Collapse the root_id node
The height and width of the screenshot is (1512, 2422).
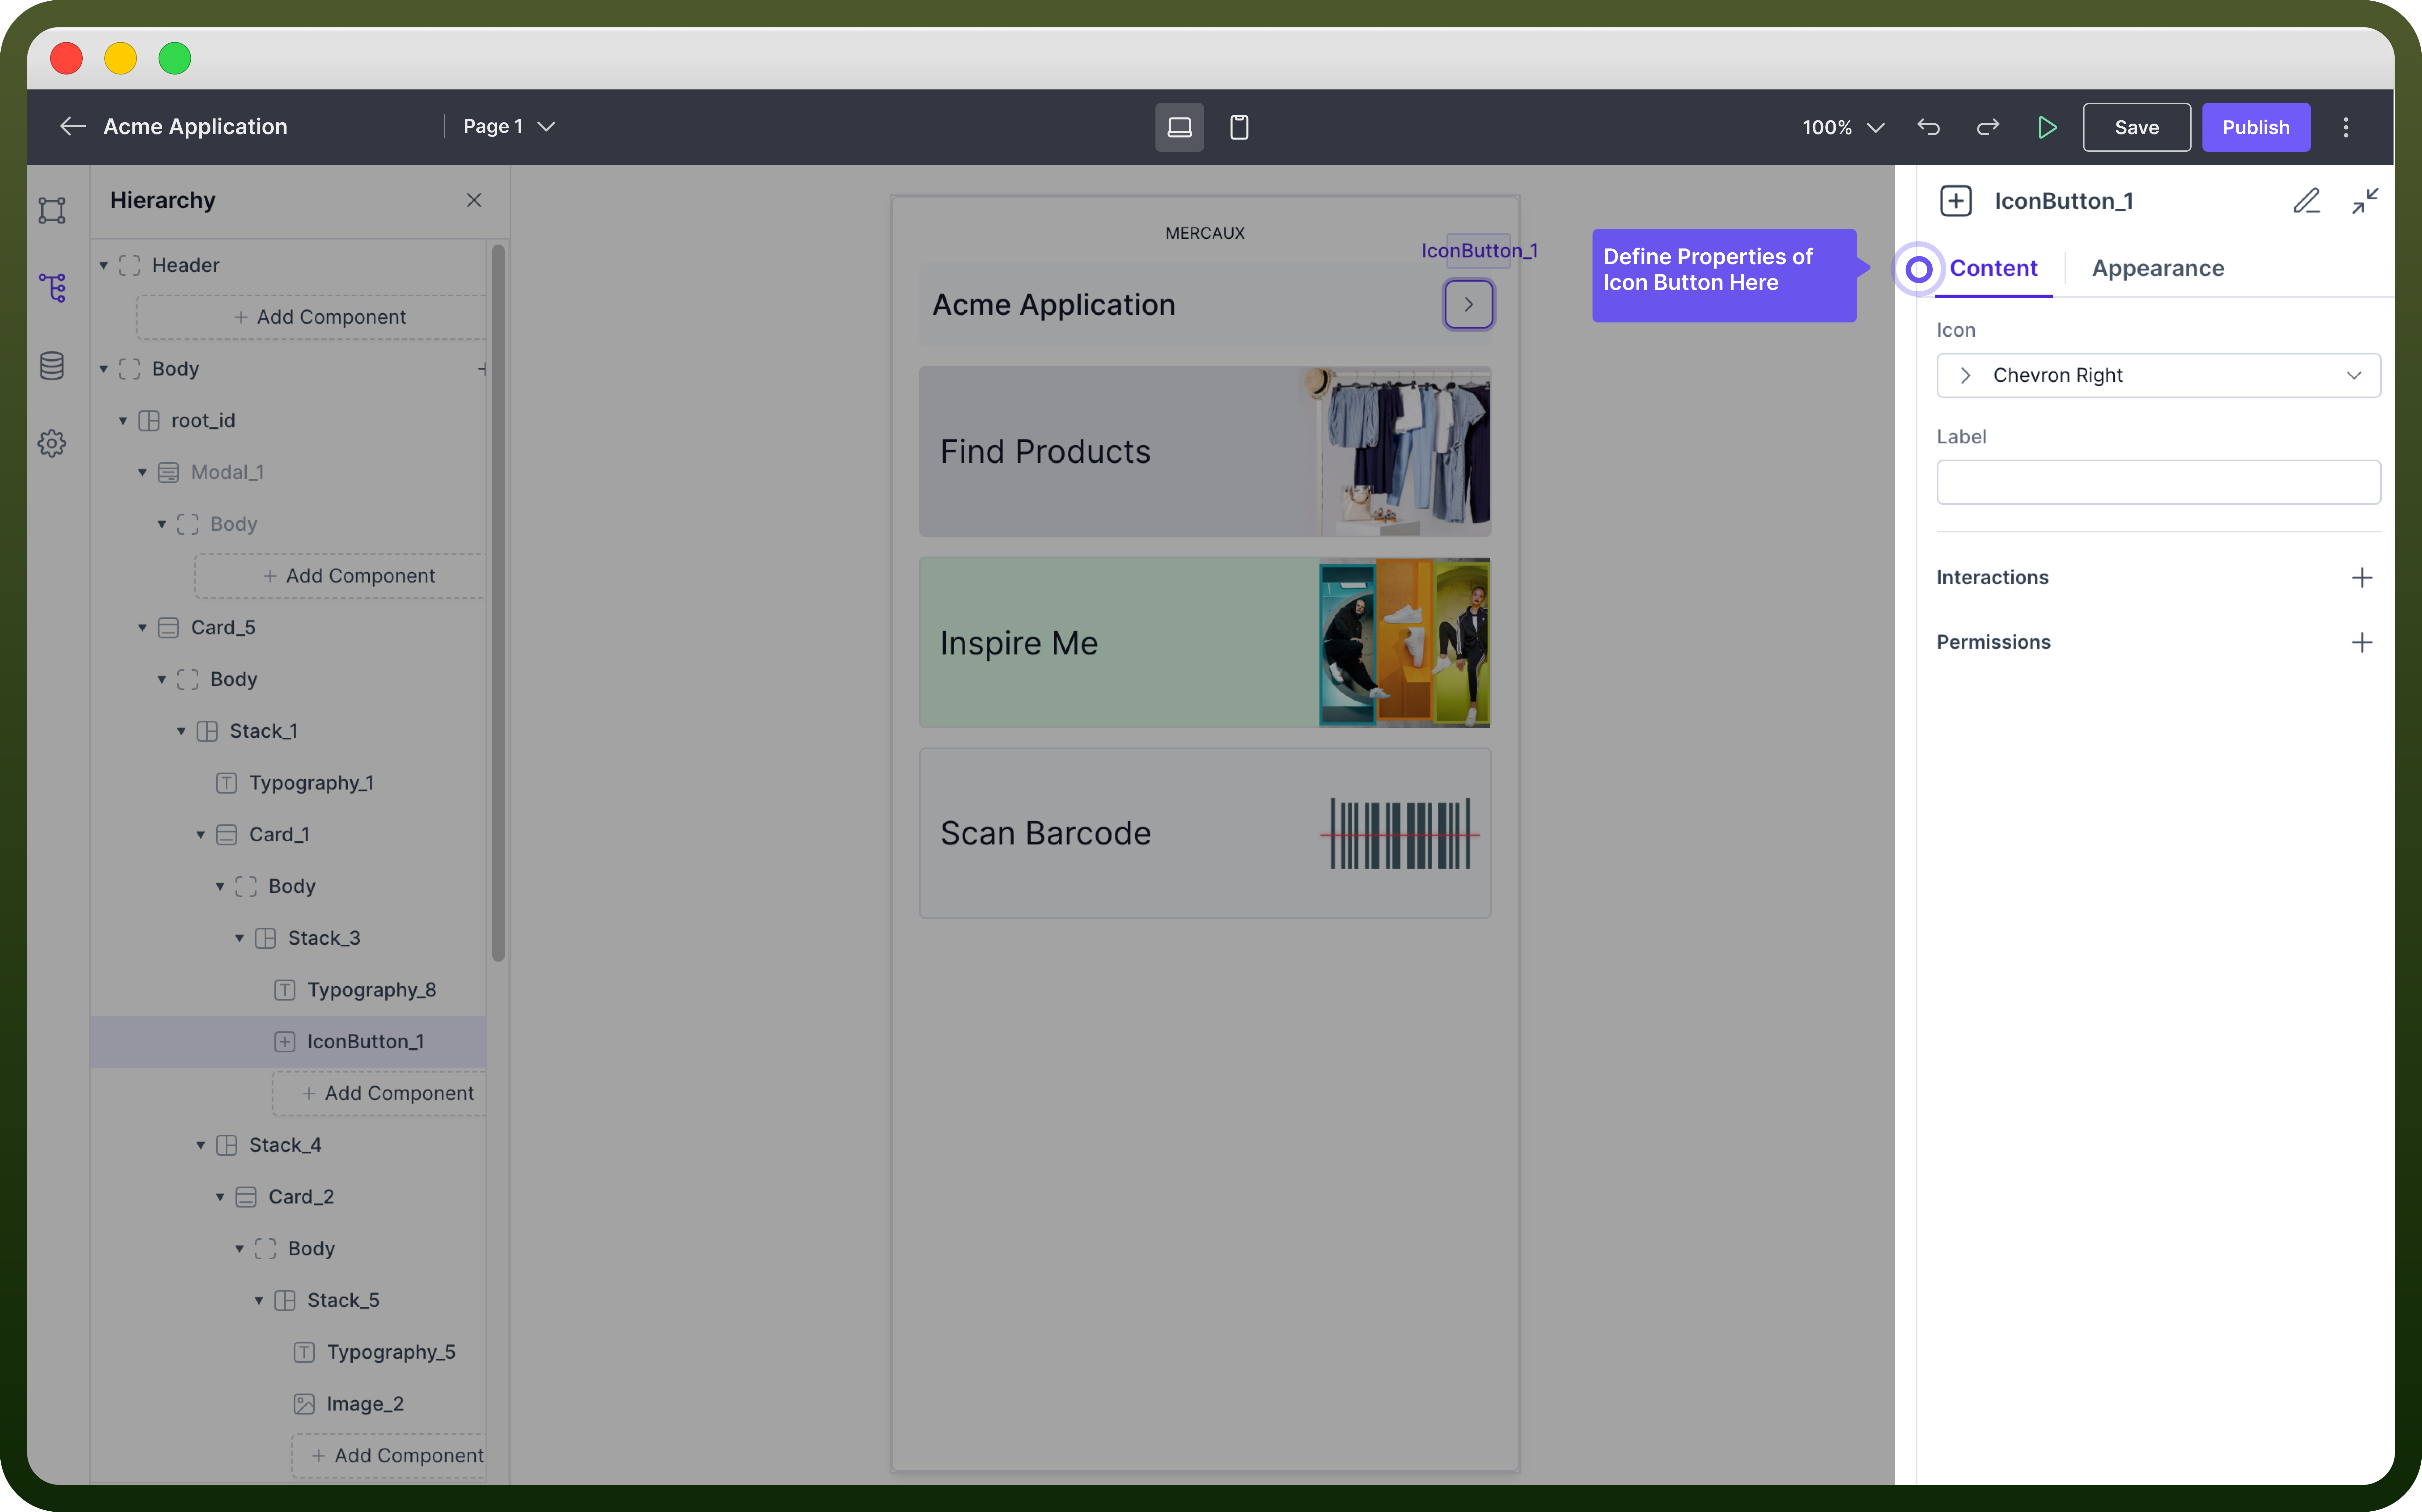[123, 421]
